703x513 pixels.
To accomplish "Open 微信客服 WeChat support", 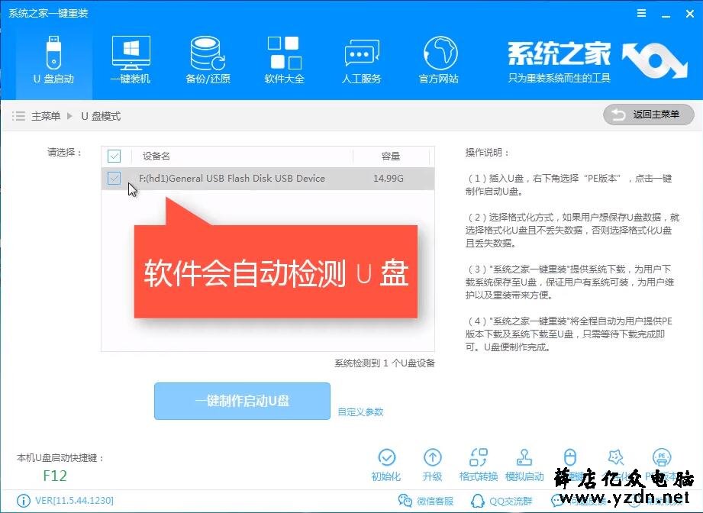I will (x=426, y=501).
